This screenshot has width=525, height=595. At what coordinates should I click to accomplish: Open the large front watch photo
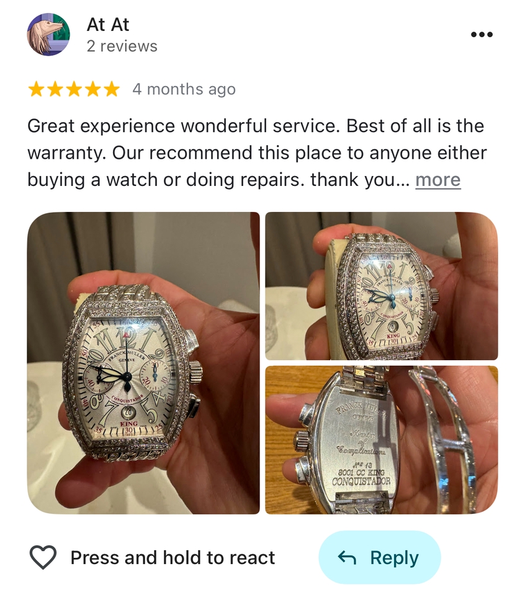[143, 363]
